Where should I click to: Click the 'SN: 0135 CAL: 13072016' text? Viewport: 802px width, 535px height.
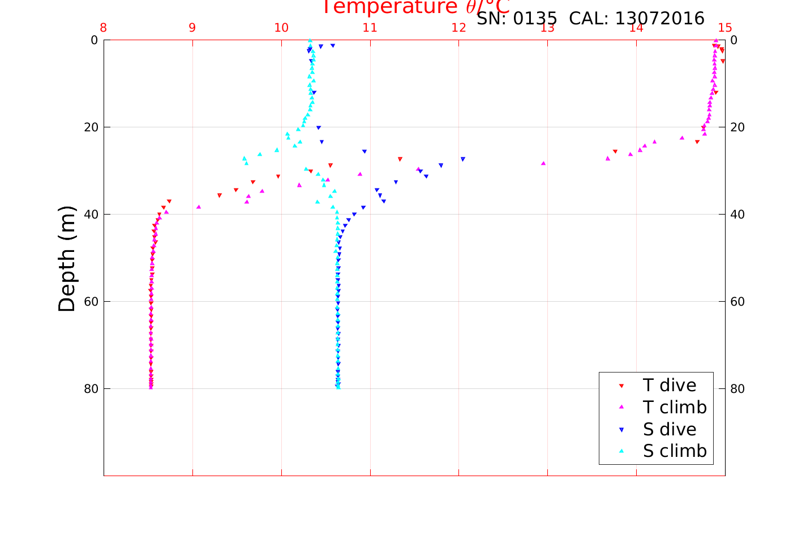point(590,19)
